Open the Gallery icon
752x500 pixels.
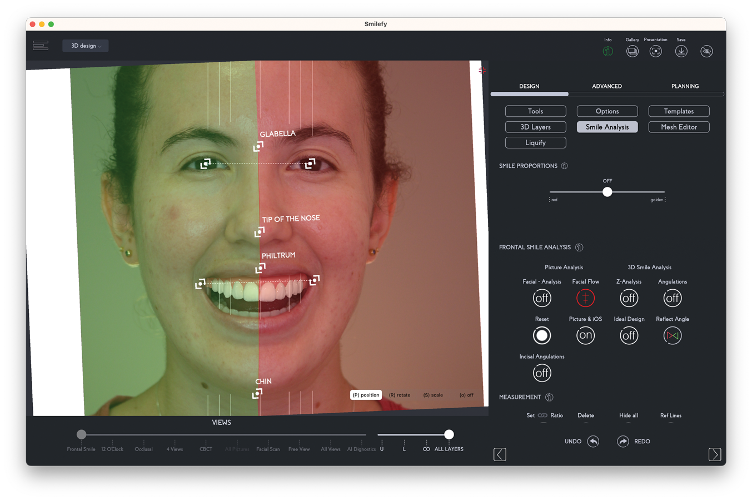[x=632, y=51]
